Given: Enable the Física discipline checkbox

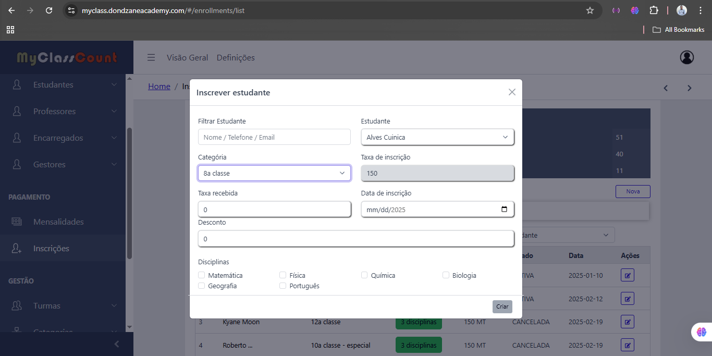Looking at the screenshot, I should (x=283, y=275).
